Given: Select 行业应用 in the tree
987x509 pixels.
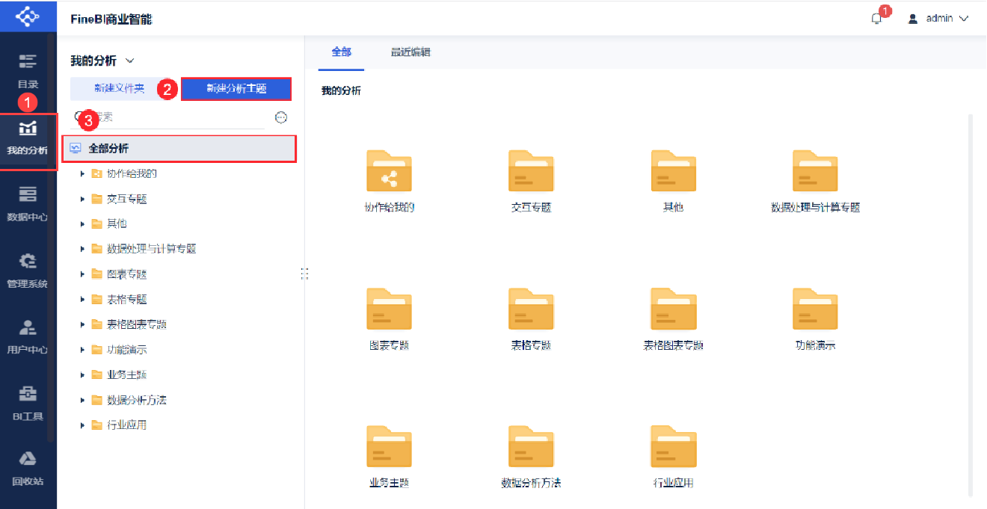Looking at the screenshot, I should coord(127,425).
